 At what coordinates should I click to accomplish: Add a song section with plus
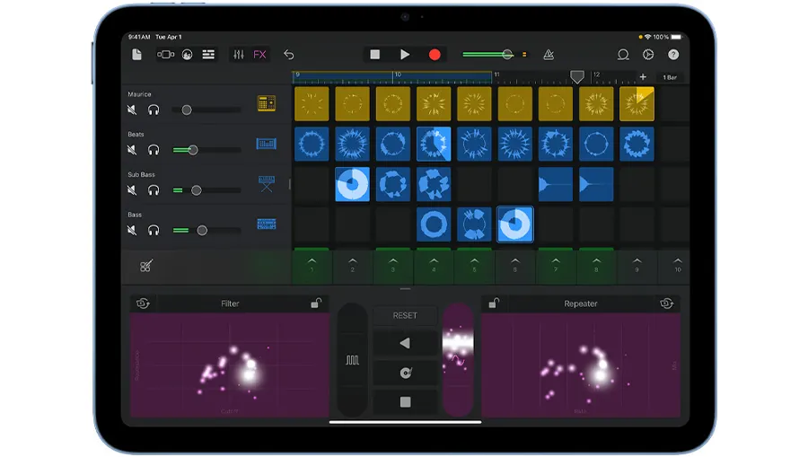[643, 77]
